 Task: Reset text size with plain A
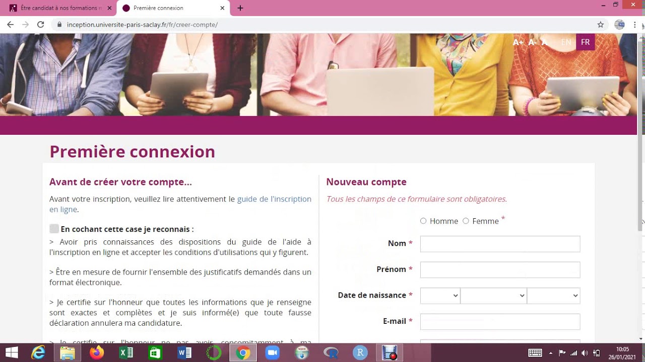(x=544, y=42)
